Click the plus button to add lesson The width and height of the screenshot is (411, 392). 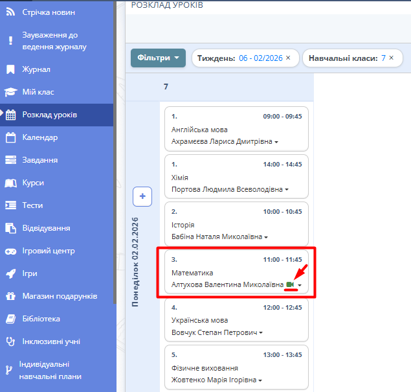(142, 196)
